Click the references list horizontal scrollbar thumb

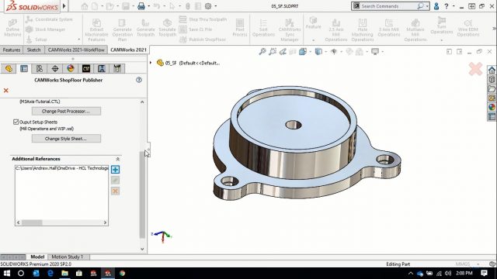pyautogui.click(x=32, y=222)
